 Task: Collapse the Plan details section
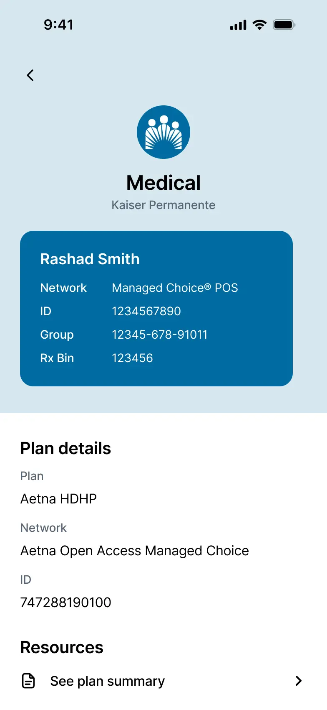[x=65, y=448]
